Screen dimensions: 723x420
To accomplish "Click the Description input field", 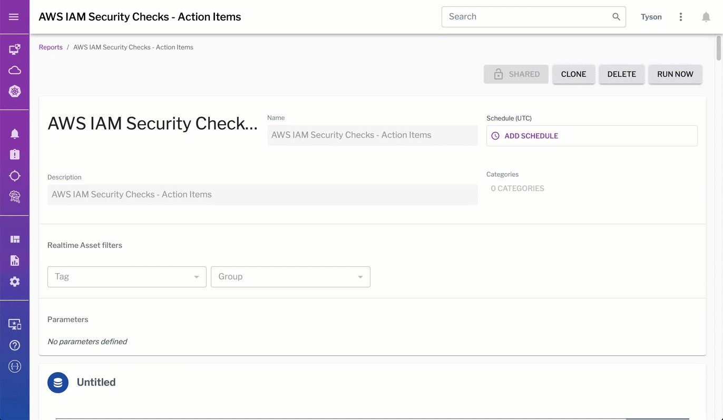I will point(262,195).
